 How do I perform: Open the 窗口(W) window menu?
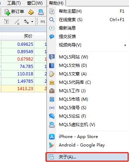point(35,3)
